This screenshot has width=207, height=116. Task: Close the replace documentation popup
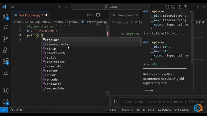coord(191,12)
